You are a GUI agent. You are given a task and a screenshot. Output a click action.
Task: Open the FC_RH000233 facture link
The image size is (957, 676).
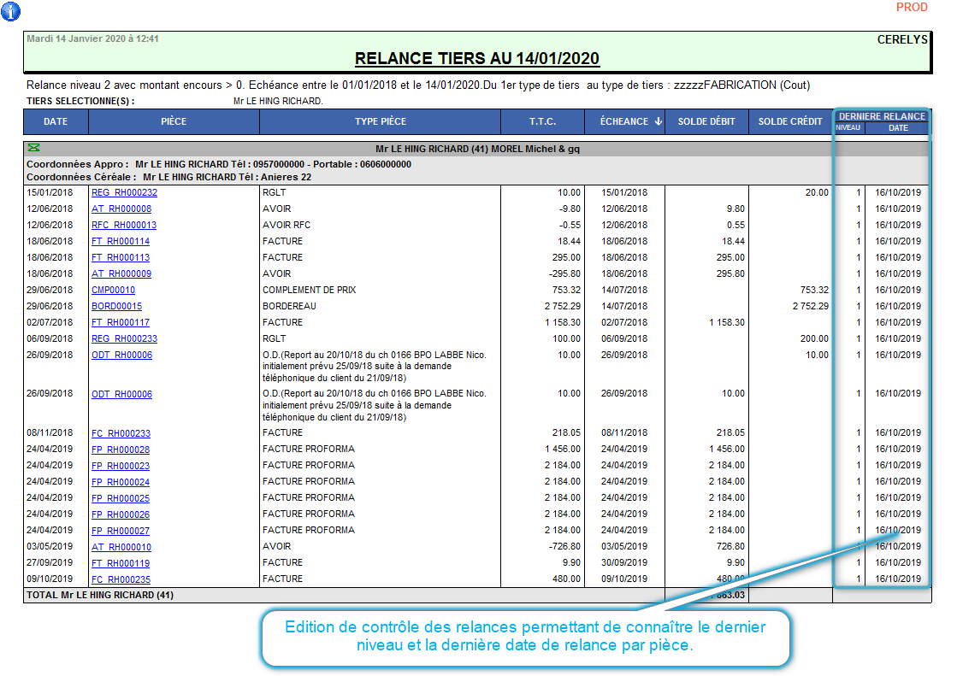coord(121,434)
